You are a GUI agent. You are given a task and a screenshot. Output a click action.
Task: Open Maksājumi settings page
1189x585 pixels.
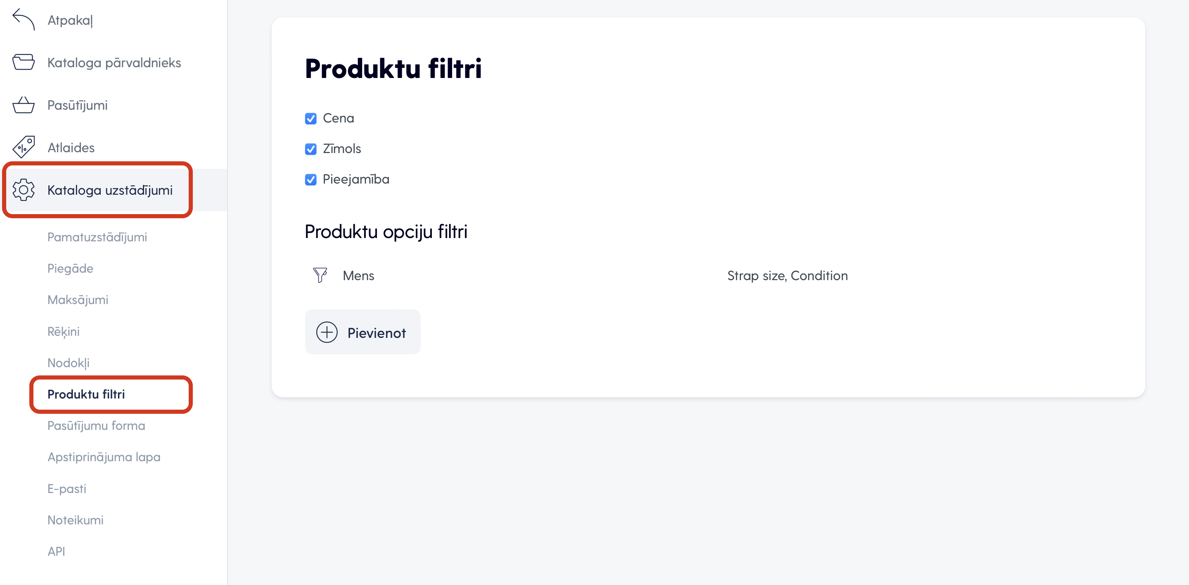78,300
